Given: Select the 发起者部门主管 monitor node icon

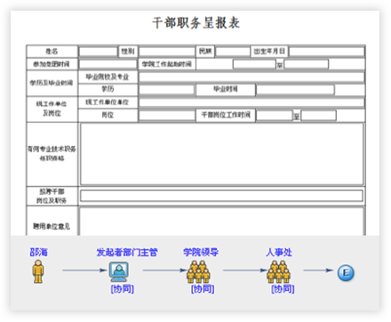Looking at the screenshot, I should tap(118, 271).
